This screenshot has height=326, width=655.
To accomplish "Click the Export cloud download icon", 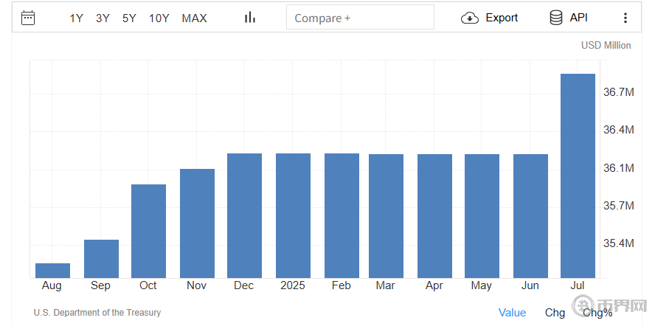I will pos(469,18).
